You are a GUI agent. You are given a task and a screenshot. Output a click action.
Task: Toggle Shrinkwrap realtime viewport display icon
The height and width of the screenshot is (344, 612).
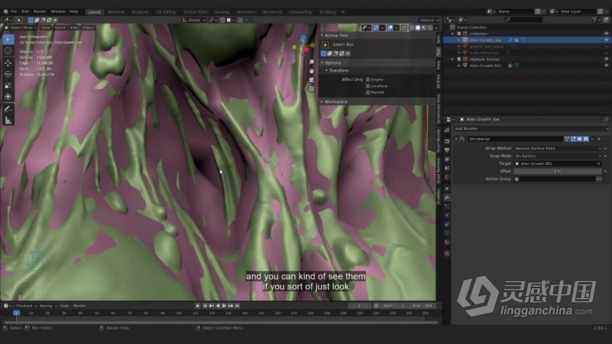580,139
